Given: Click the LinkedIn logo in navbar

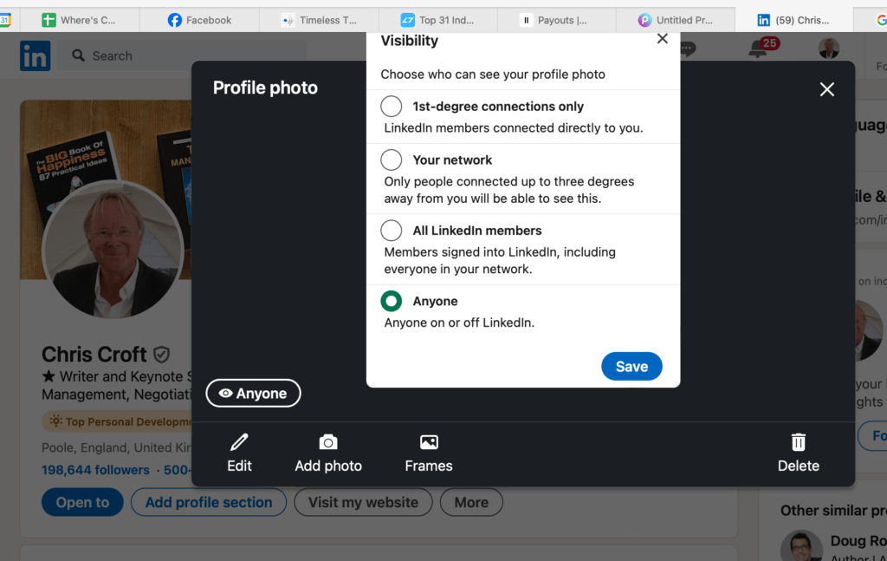Looking at the screenshot, I should coord(35,55).
